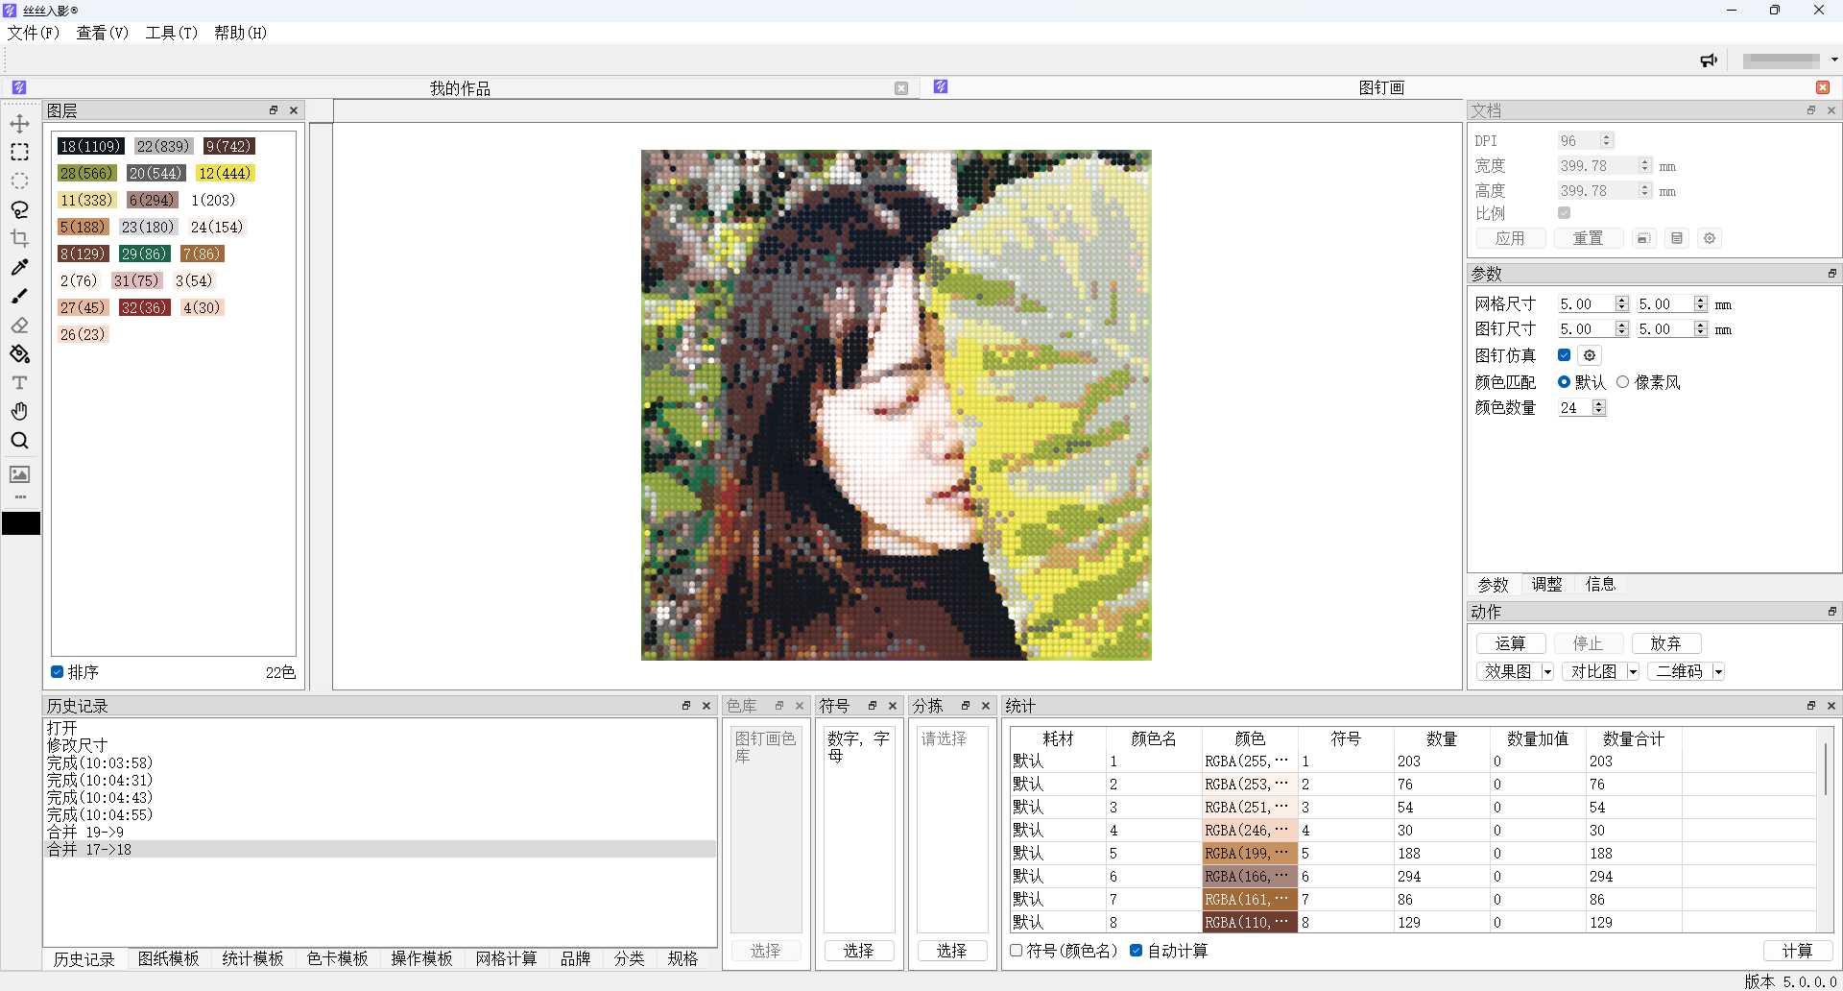Viewport: 1843px width, 991px height.
Task: Switch to the 调整 tab
Action: point(1546,584)
